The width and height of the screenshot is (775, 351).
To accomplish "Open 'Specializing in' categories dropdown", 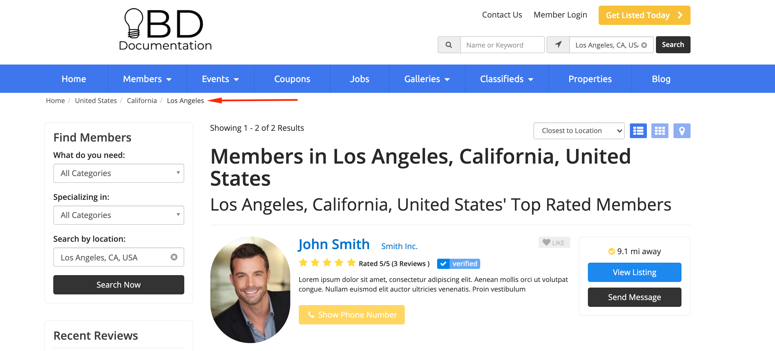I will point(118,215).
